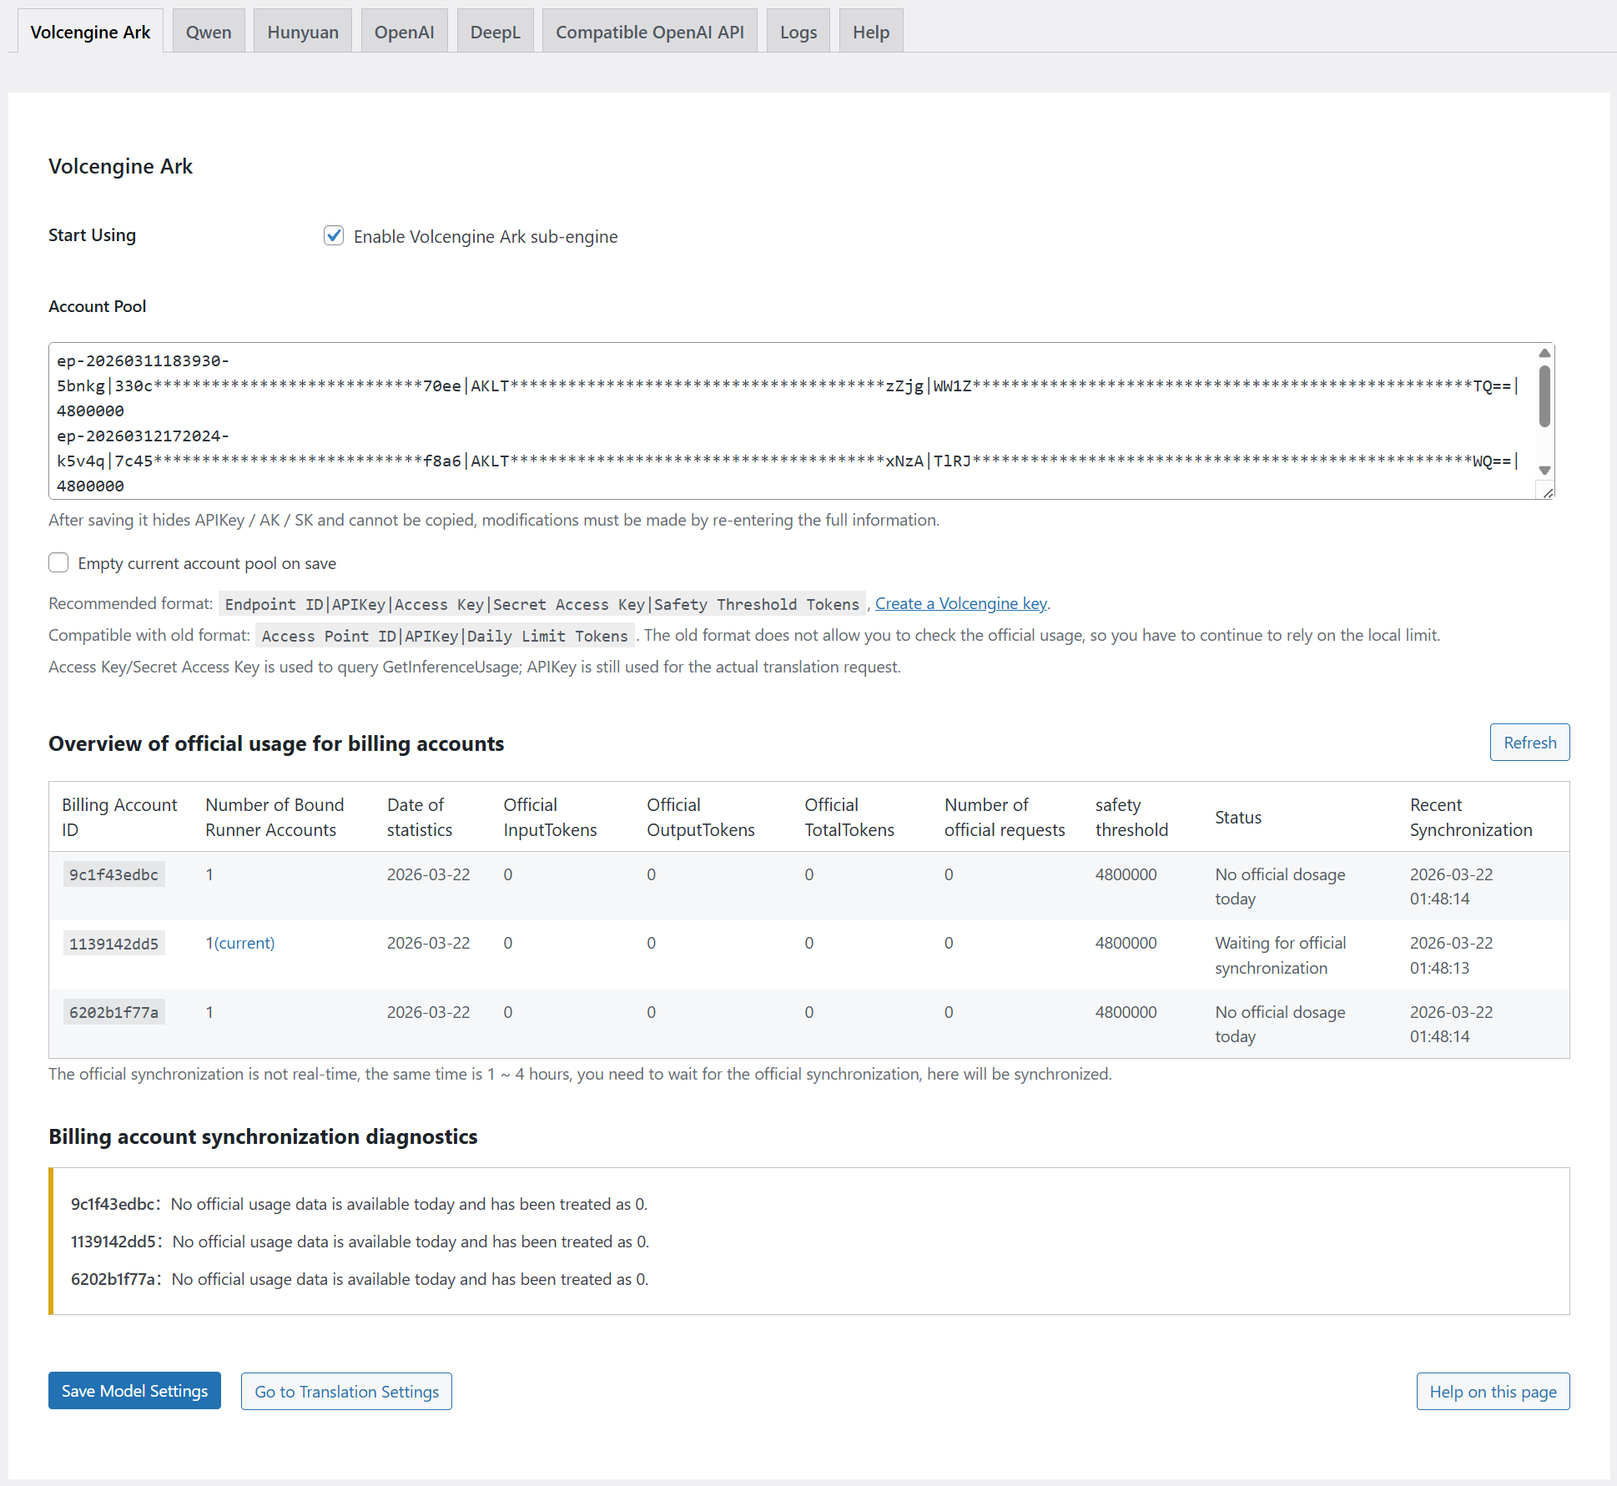
Task: Click the Number of official requests header
Action: (1005, 817)
